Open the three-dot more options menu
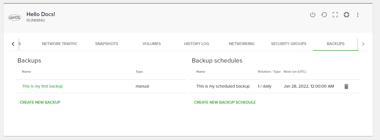Image resolution: width=380 pixels, height=140 pixels. pyautogui.click(x=358, y=15)
